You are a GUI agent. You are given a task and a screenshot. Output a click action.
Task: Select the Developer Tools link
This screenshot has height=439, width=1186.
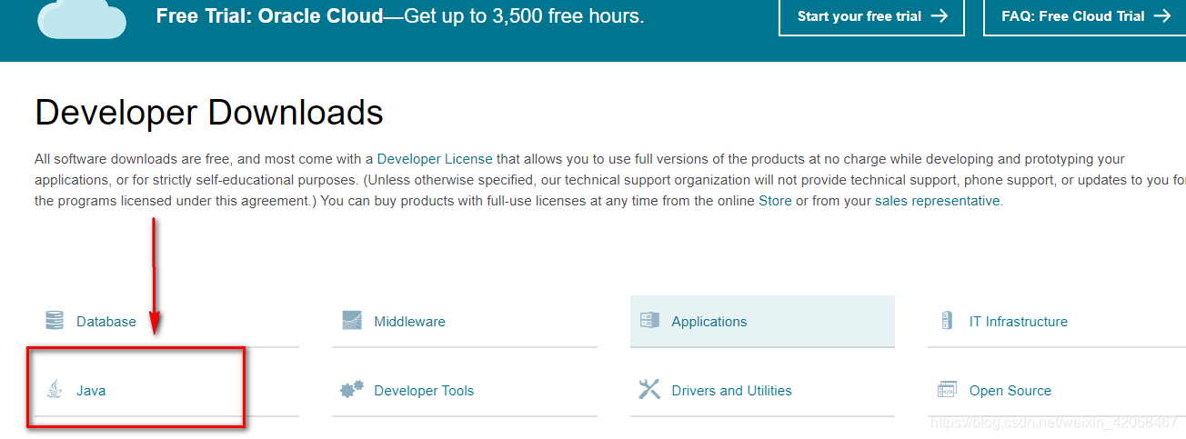coord(424,391)
